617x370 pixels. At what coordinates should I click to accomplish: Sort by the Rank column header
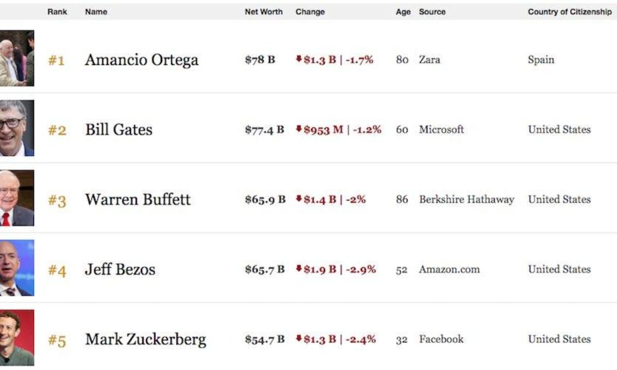(57, 12)
